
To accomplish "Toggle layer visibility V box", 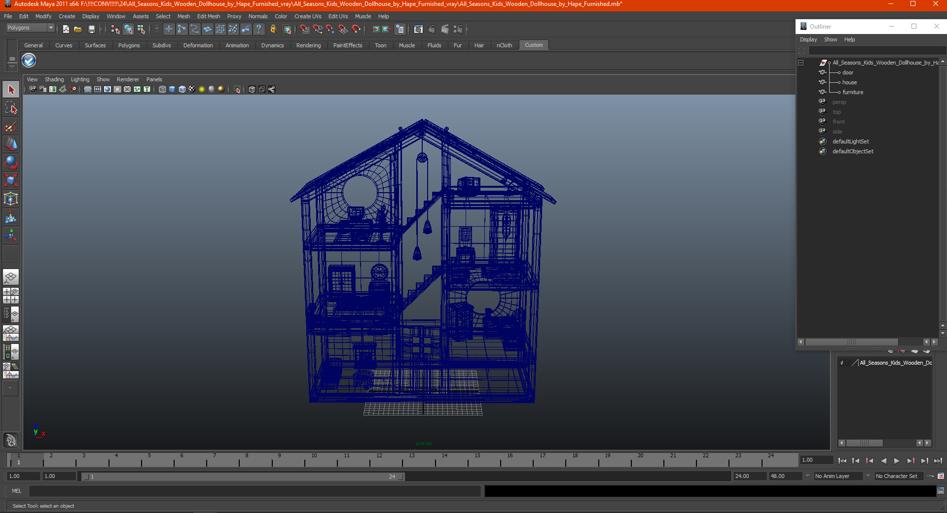I will coord(842,363).
